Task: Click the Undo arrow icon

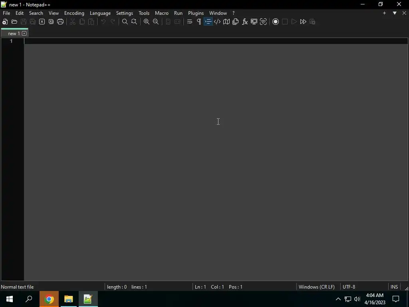Action: click(x=103, y=22)
